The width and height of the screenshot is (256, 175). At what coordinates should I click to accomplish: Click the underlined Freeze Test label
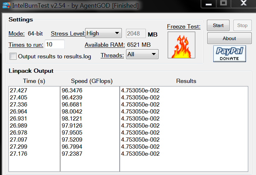(184, 27)
